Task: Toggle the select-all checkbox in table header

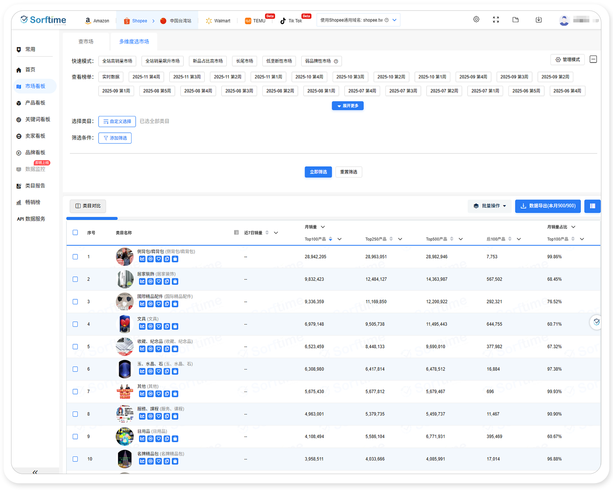Action: point(75,232)
